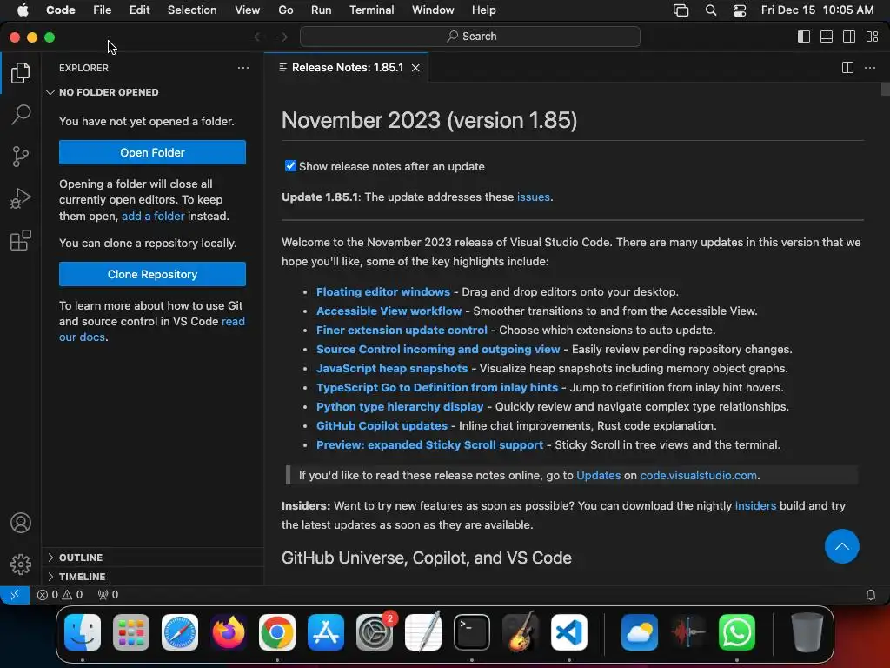Open Spotlight search in menu bar
This screenshot has width=890, height=668.
tap(710, 10)
